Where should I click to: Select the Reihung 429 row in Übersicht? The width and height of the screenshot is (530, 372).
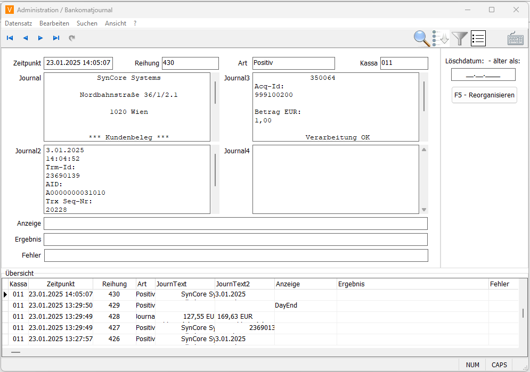[115, 305]
